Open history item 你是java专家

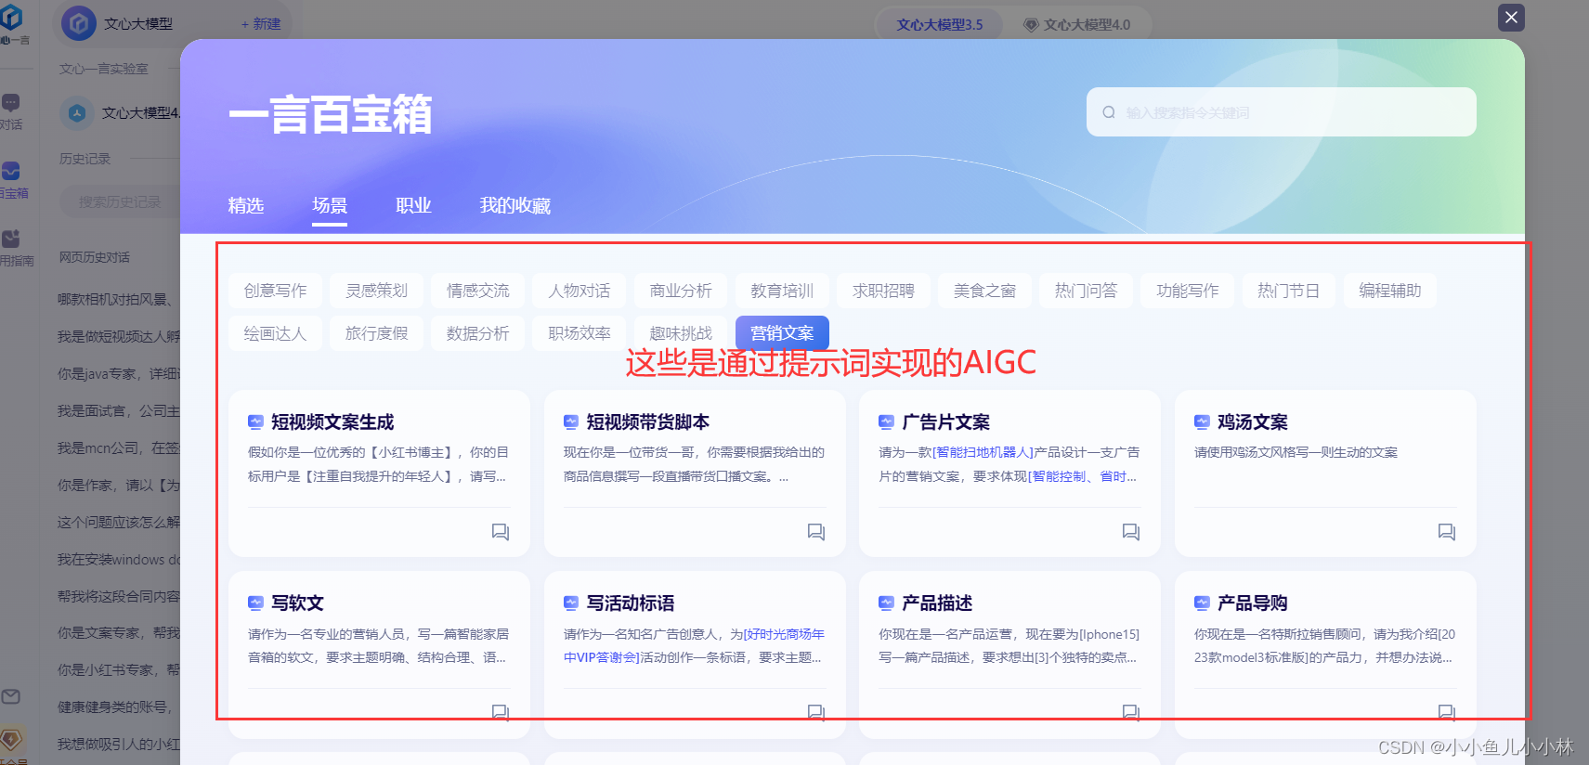click(119, 373)
